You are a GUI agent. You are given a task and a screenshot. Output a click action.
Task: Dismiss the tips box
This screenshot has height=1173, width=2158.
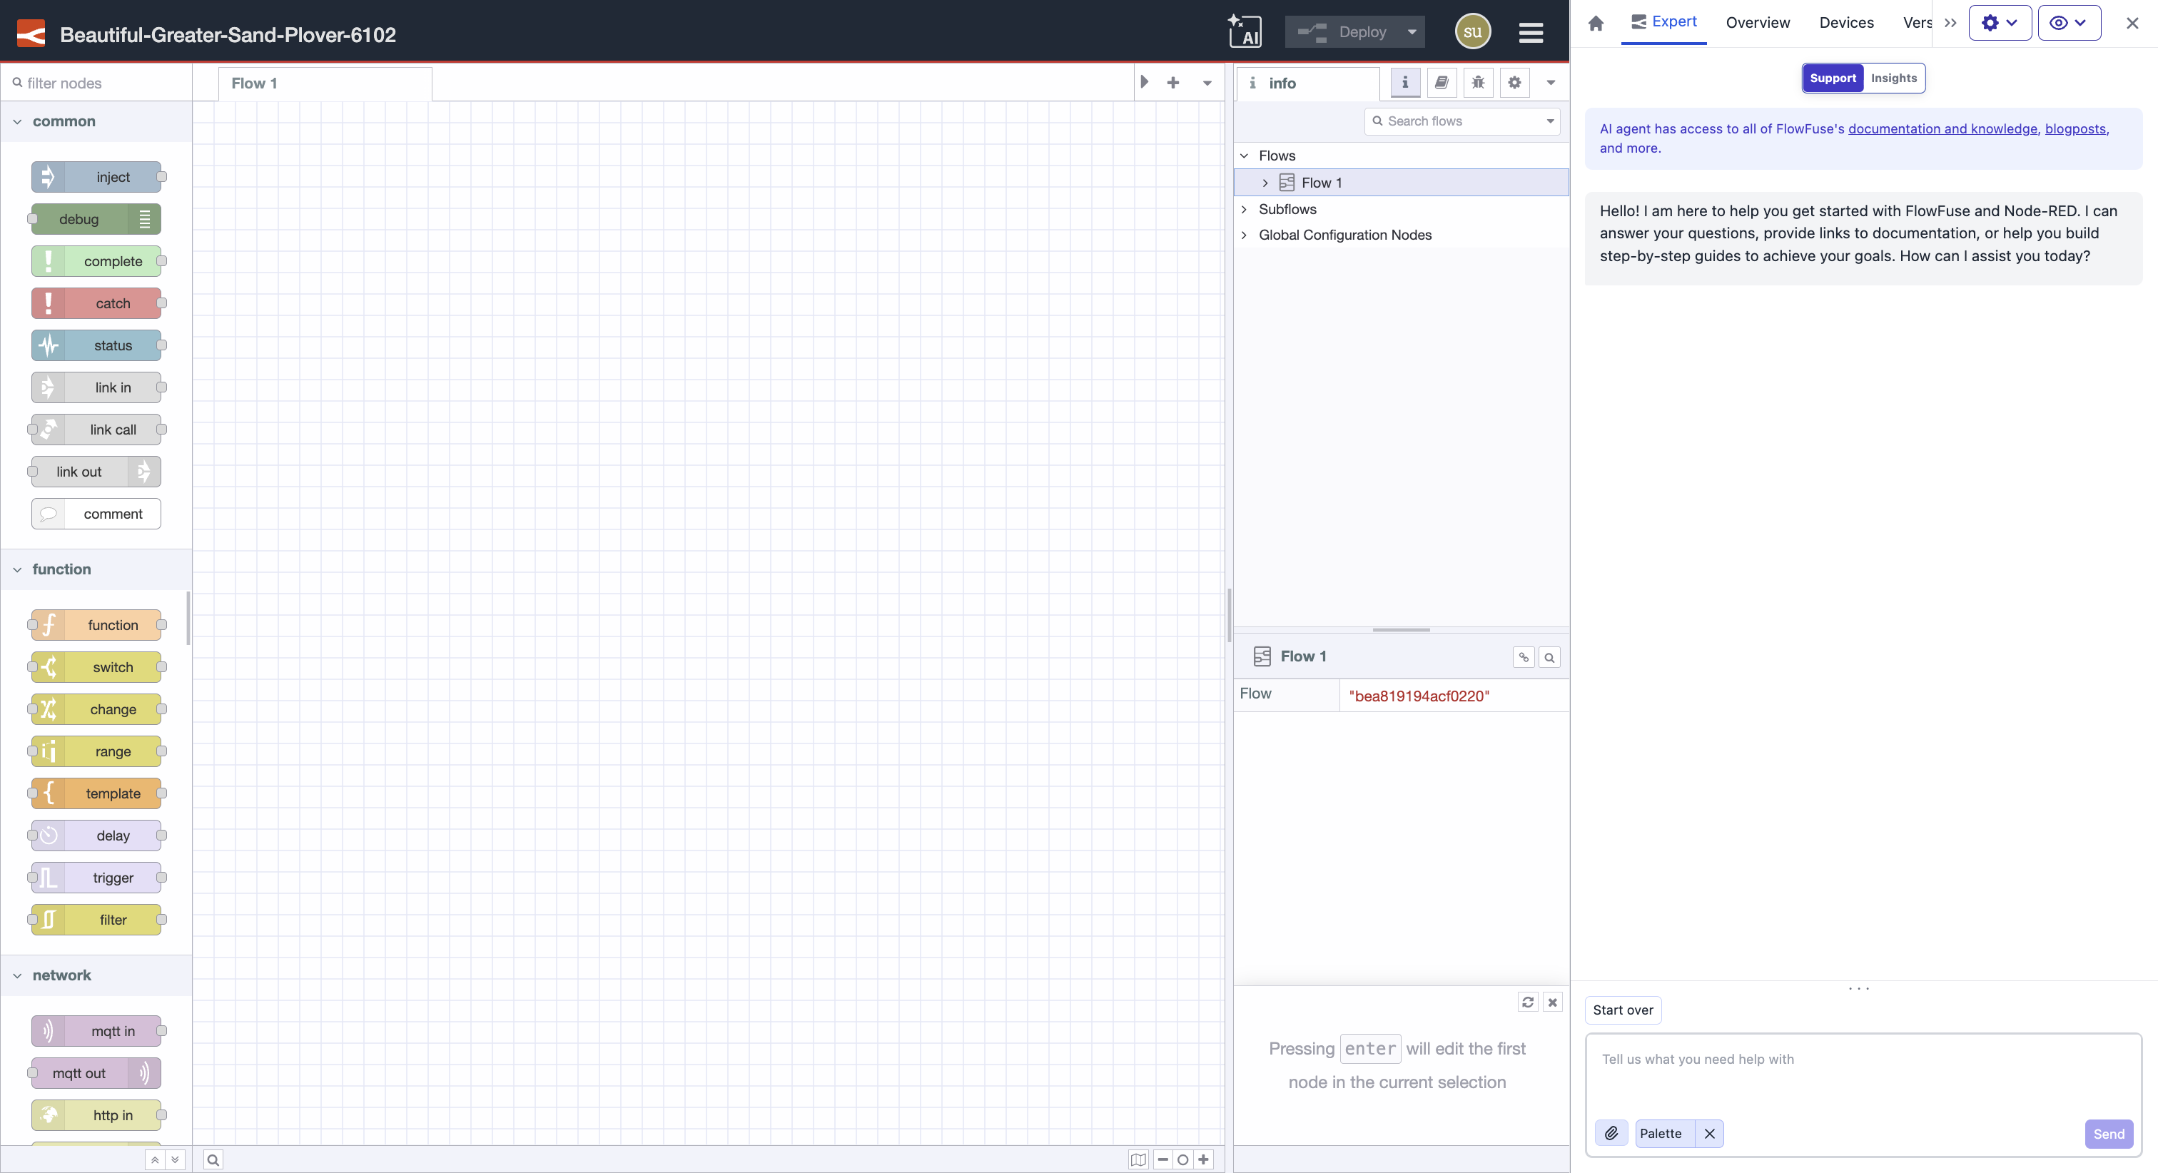1552,1002
